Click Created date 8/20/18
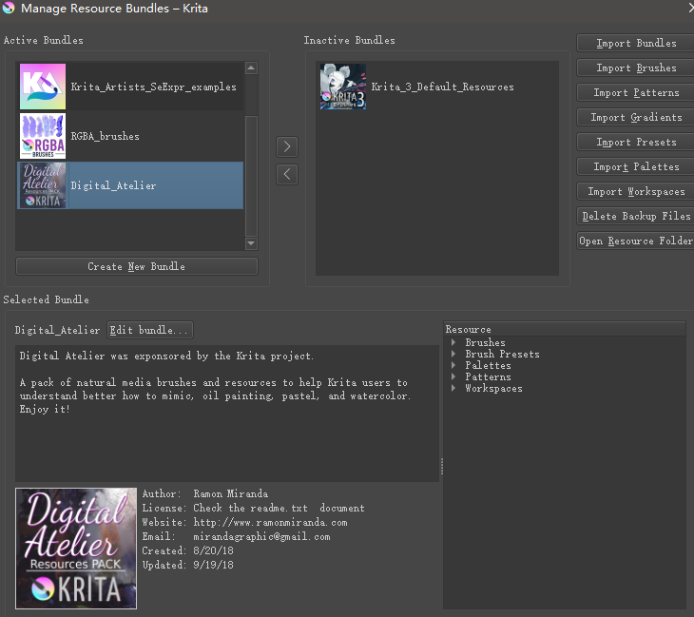The width and height of the screenshot is (694, 617). click(x=213, y=550)
